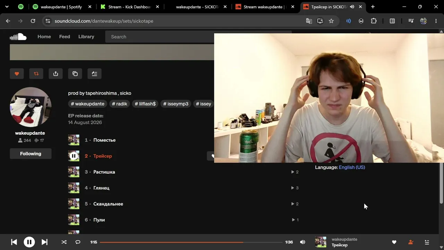Share the SICKOTAPE playlist

click(x=55, y=74)
